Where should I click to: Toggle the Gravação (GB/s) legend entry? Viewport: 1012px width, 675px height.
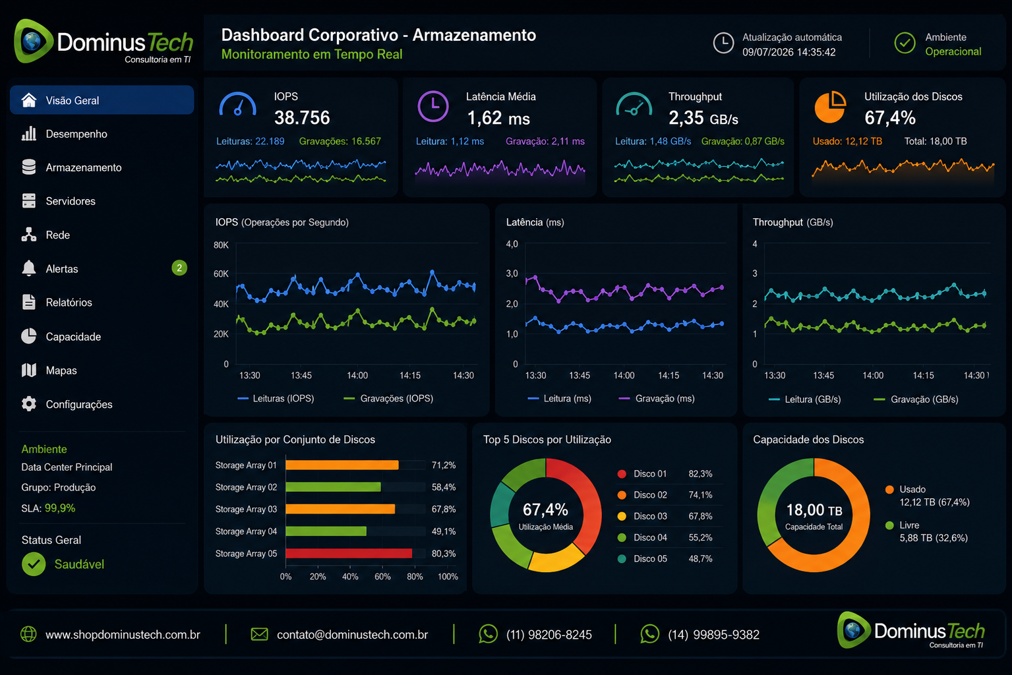[916, 399]
